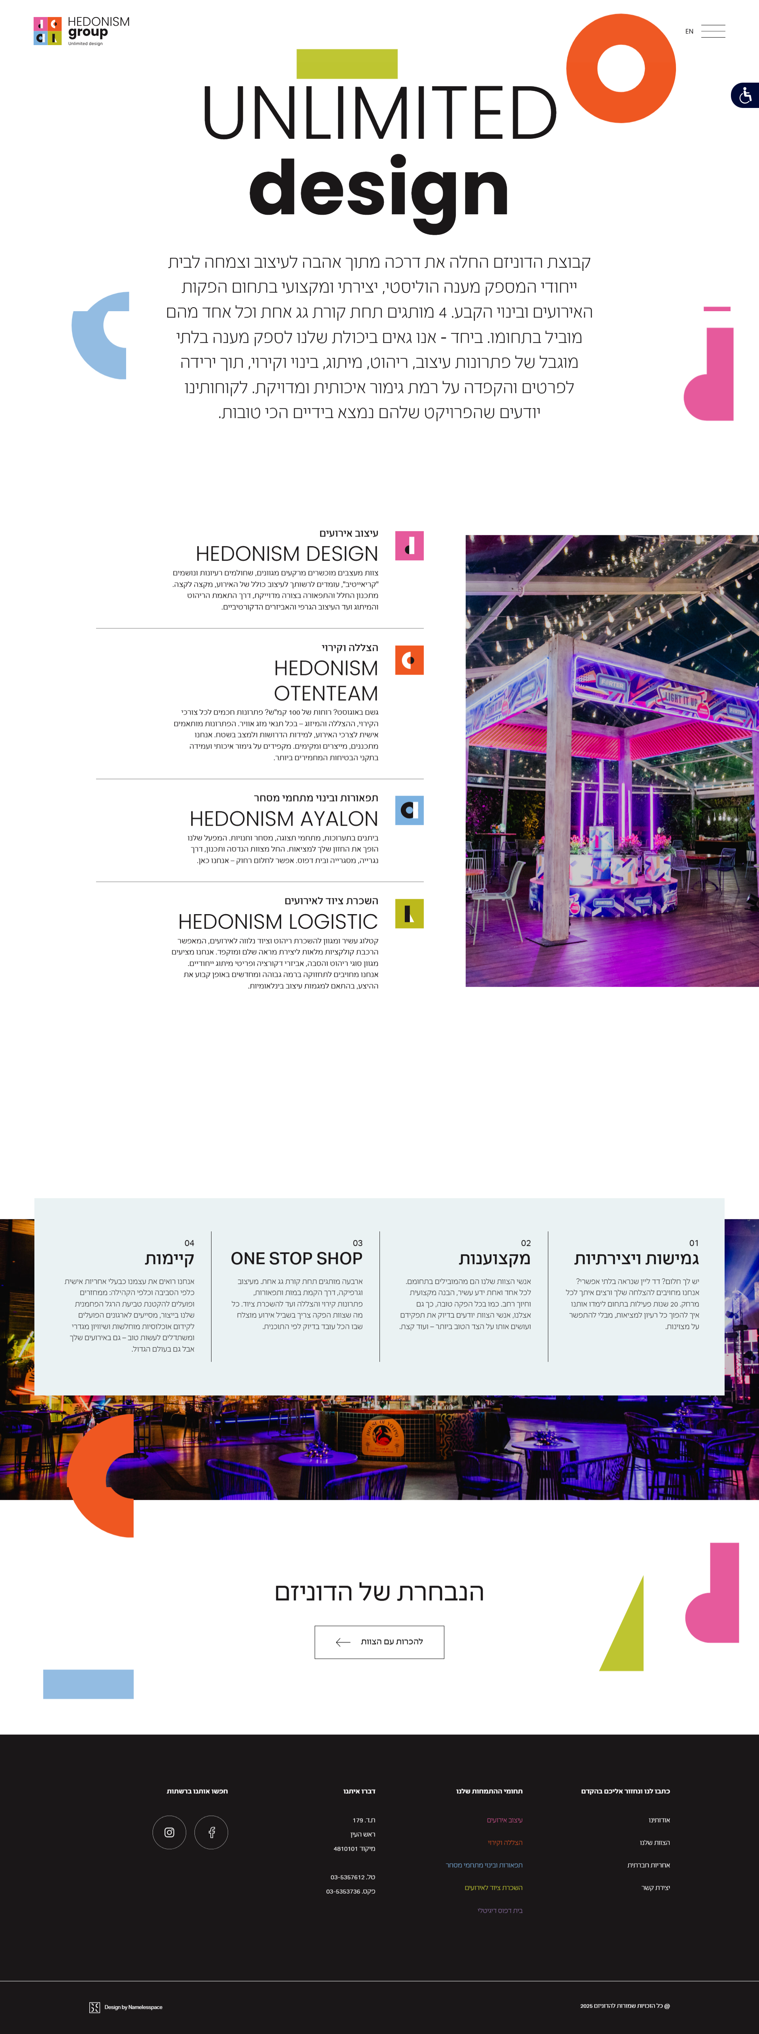Image resolution: width=759 pixels, height=2034 pixels.
Task: Open footer link 'הצוות שלנו'
Action: [655, 1843]
